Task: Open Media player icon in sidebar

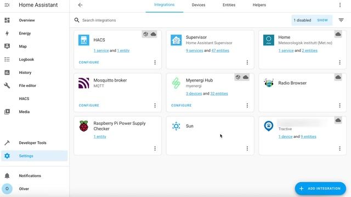Action: [7, 112]
